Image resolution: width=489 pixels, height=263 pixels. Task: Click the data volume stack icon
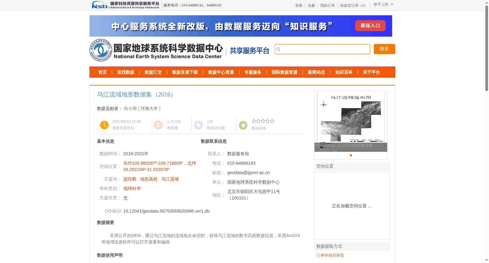[x=158, y=125]
